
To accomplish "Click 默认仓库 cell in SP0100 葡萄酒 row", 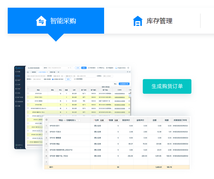I will click(x=98, y=138).
